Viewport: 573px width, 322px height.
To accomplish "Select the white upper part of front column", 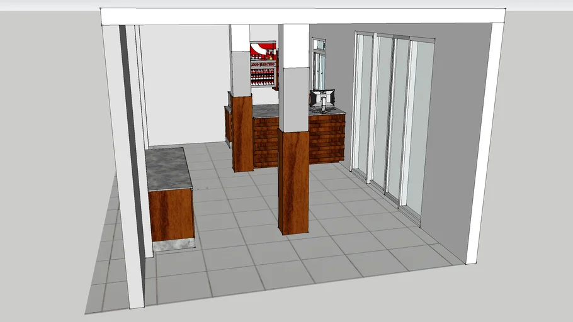I will [x=293, y=75].
